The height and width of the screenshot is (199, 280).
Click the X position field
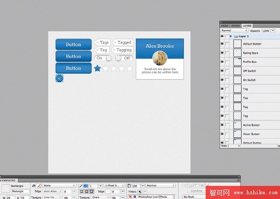coord(25,197)
